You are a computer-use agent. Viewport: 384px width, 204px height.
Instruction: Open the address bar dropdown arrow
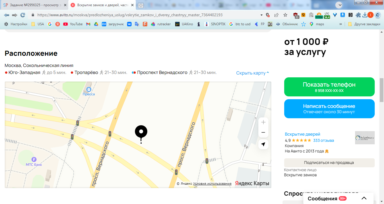[x=262, y=15]
